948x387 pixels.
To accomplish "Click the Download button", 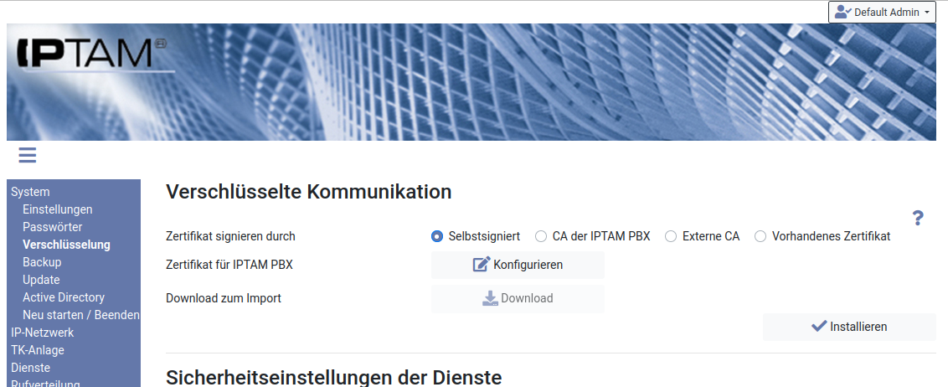I will tap(518, 298).
